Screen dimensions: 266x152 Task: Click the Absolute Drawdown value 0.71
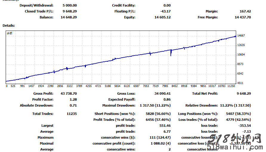[x=73, y=105]
